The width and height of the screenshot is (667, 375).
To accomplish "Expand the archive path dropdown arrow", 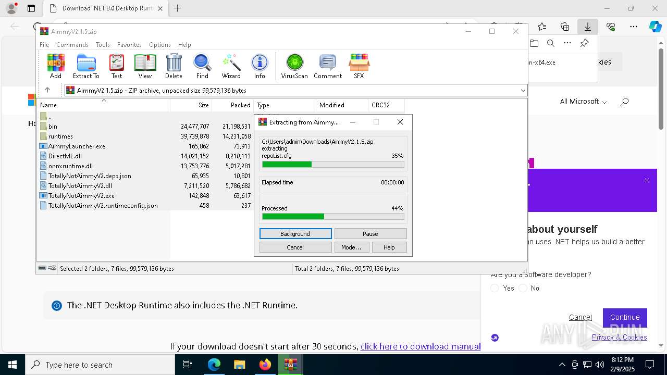I will [523, 91].
